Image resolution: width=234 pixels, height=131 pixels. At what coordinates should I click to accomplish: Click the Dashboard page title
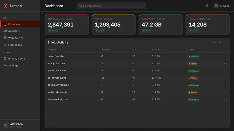54,6
